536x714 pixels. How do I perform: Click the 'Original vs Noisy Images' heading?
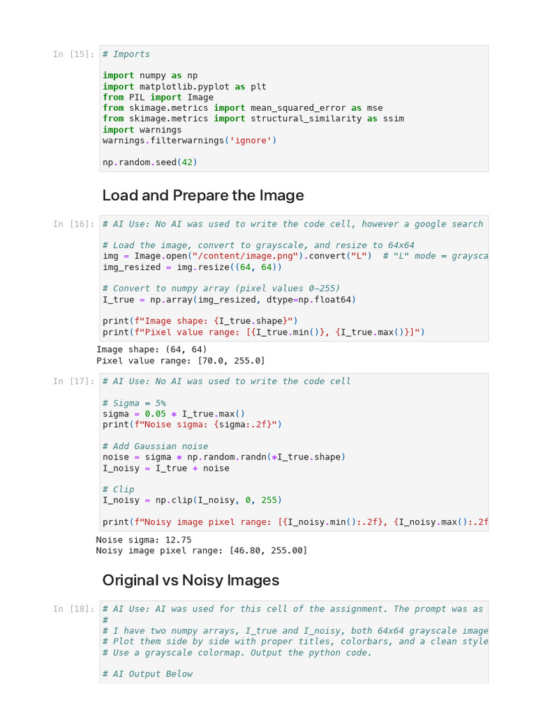(191, 580)
